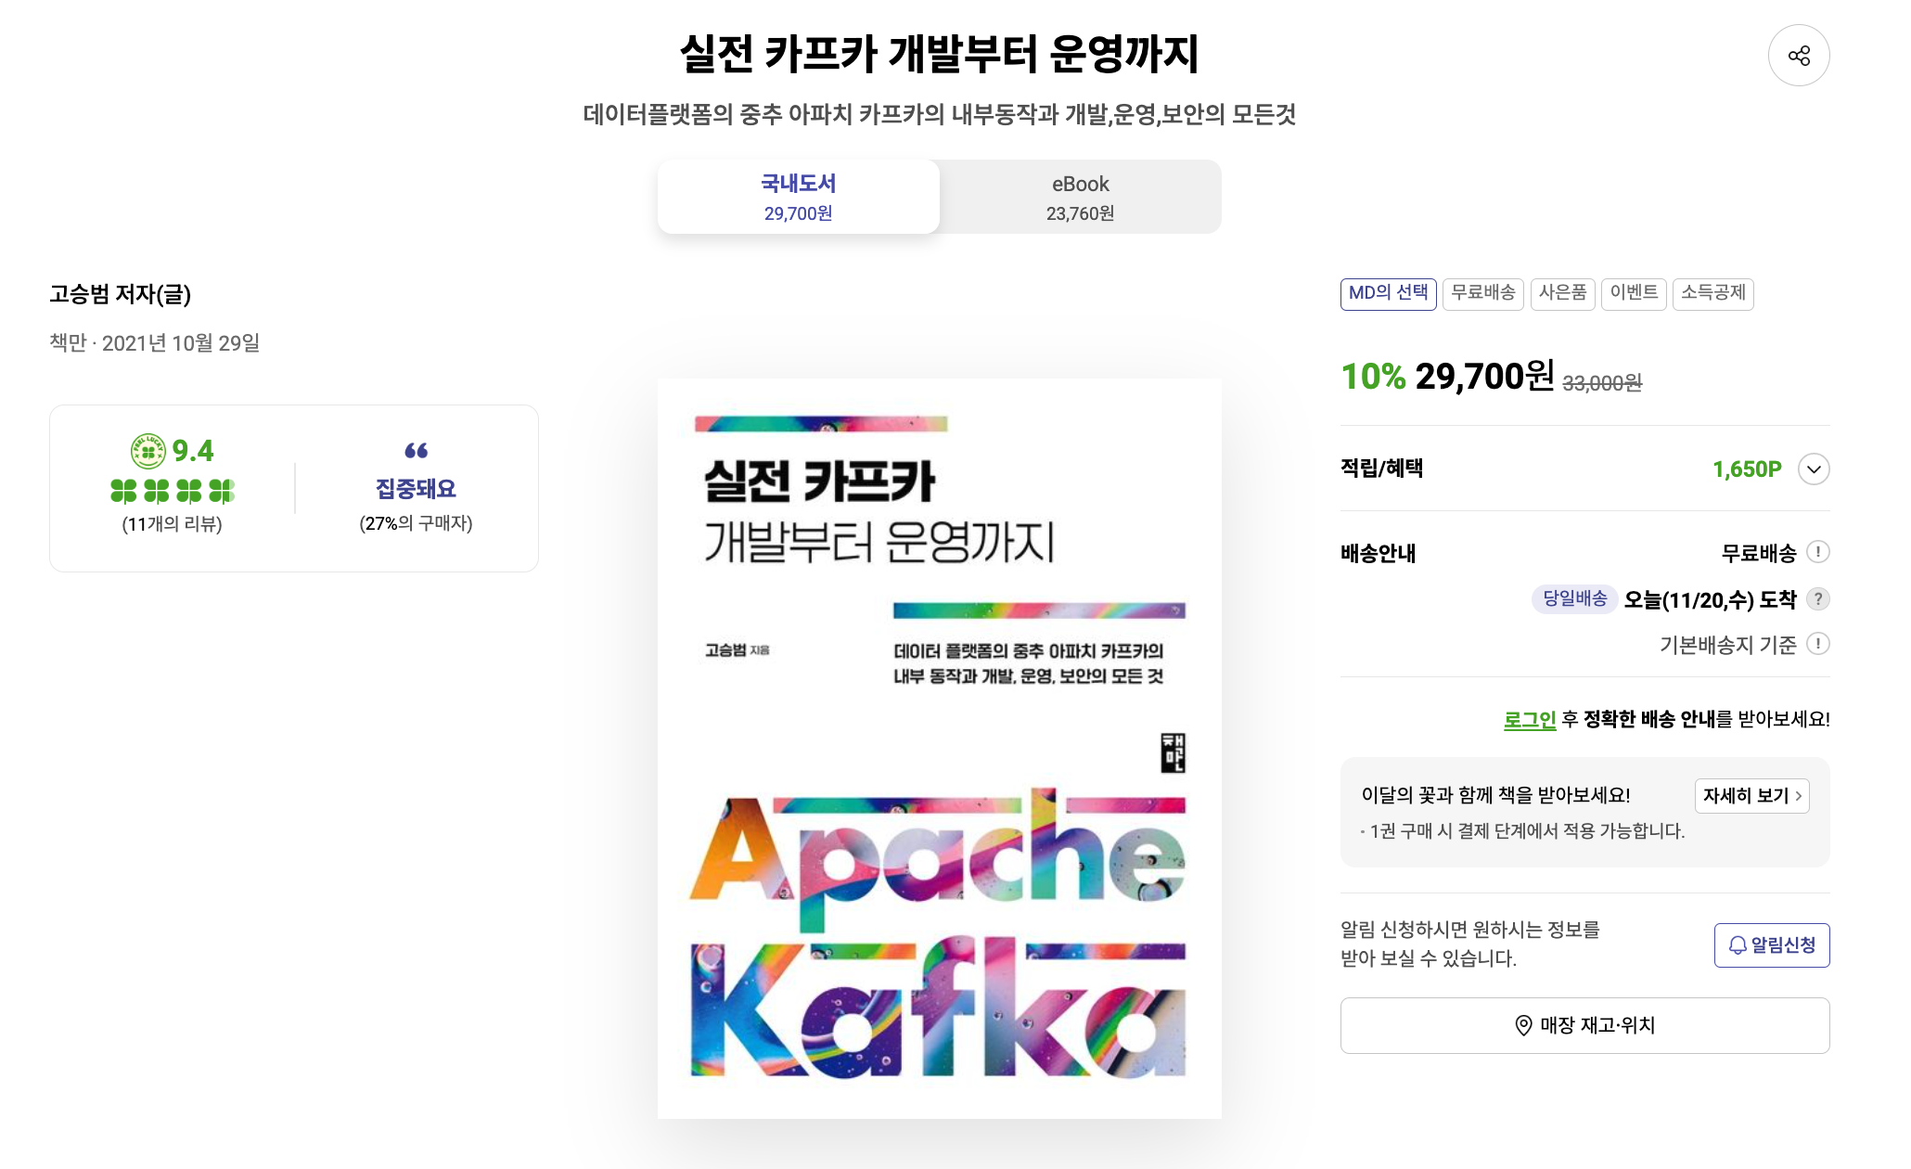
Task: Select the 국내도서 29,700원 tab
Action: pyautogui.click(x=798, y=197)
